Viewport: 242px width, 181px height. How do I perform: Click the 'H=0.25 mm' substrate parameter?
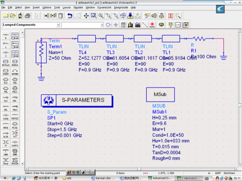164,118
